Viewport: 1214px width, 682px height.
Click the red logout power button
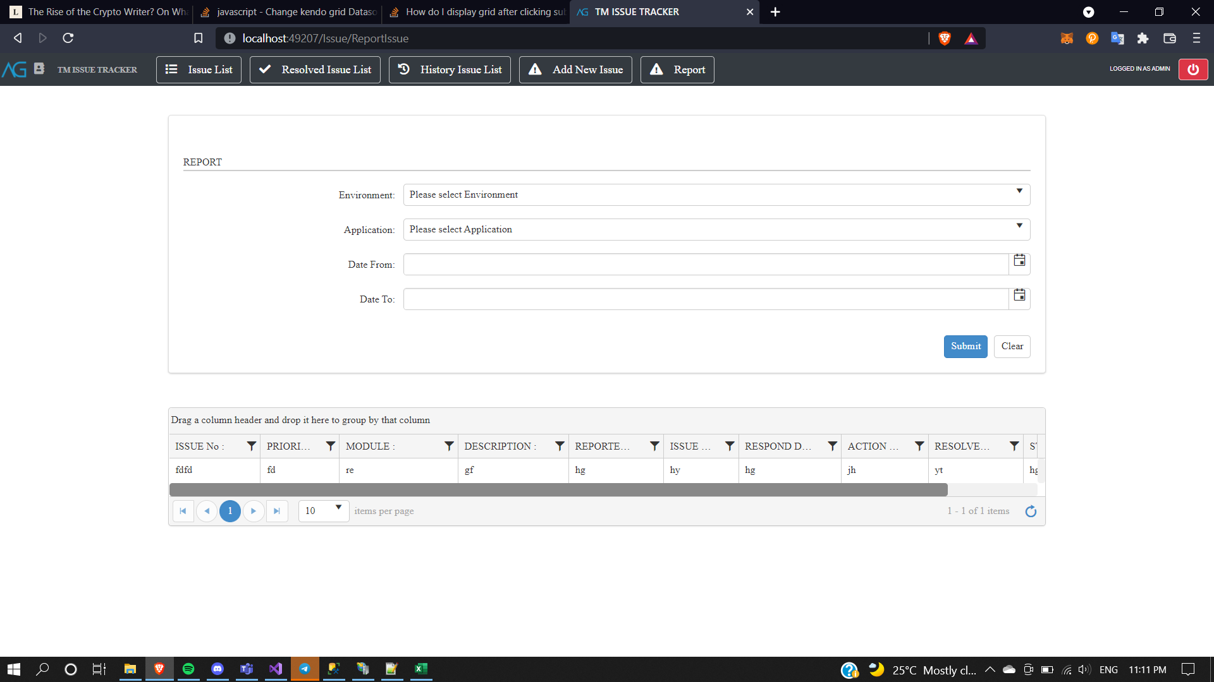(1193, 69)
